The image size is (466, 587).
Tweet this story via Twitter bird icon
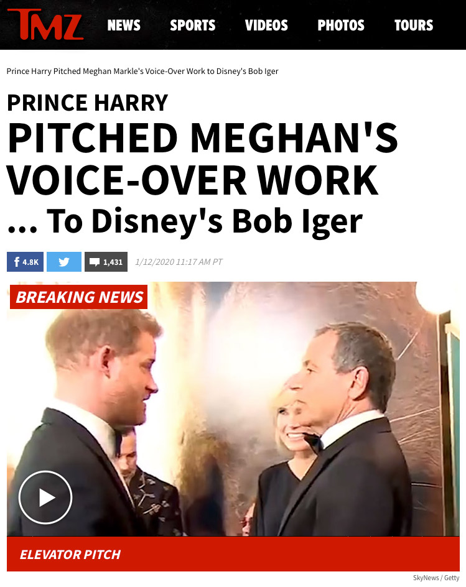pyautogui.click(x=64, y=262)
